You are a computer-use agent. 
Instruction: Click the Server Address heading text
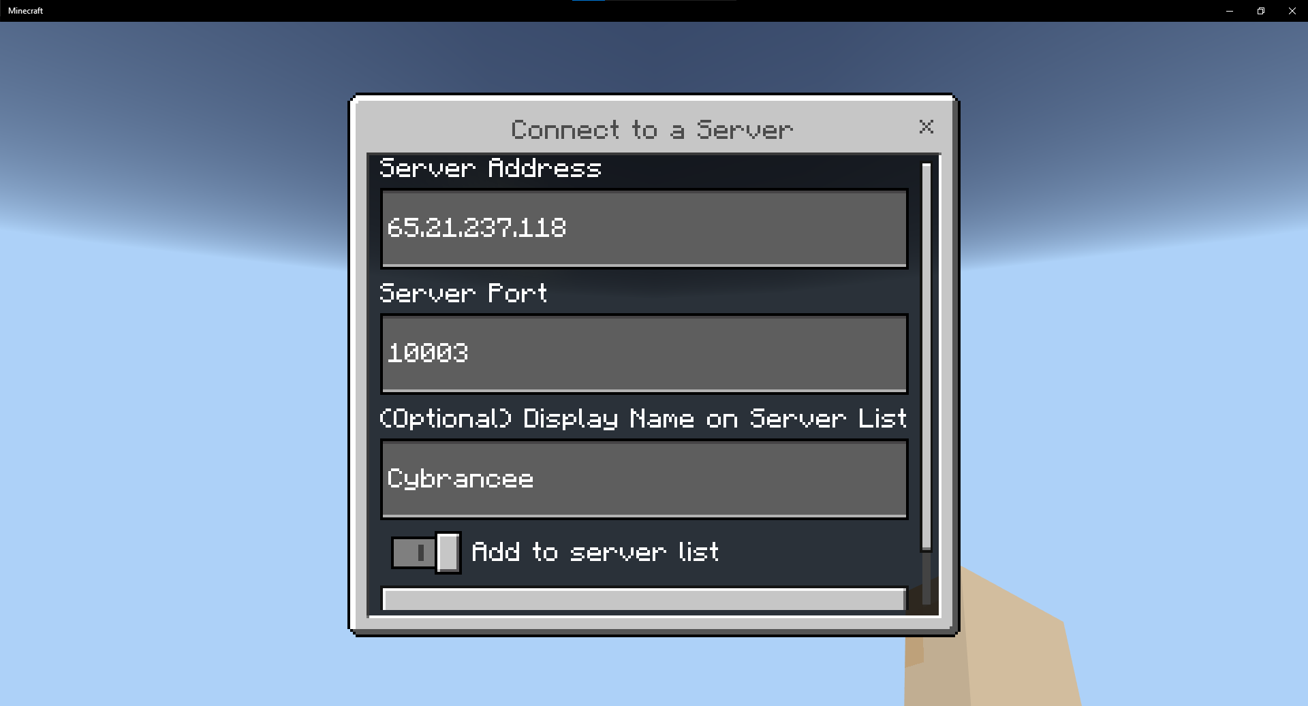click(x=490, y=168)
